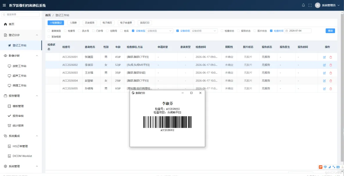Delete ACC2026003 王志强 record icon
The image size is (344, 176).
(x=331, y=73)
